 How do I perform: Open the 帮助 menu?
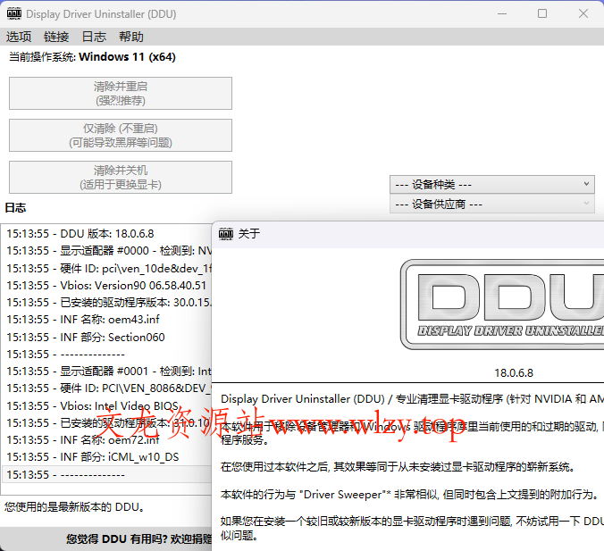tap(131, 37)
